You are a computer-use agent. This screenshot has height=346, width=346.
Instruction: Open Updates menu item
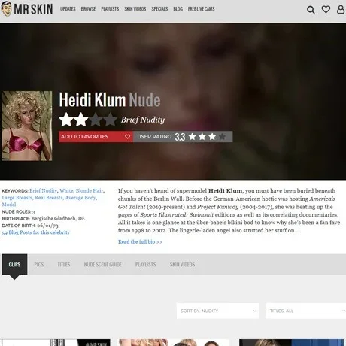(x=68, y=9)
